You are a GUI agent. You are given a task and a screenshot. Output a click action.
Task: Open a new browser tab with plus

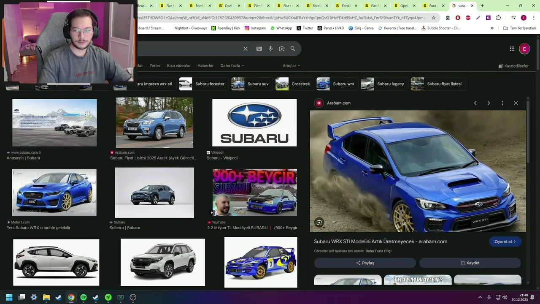click(482, 6)
